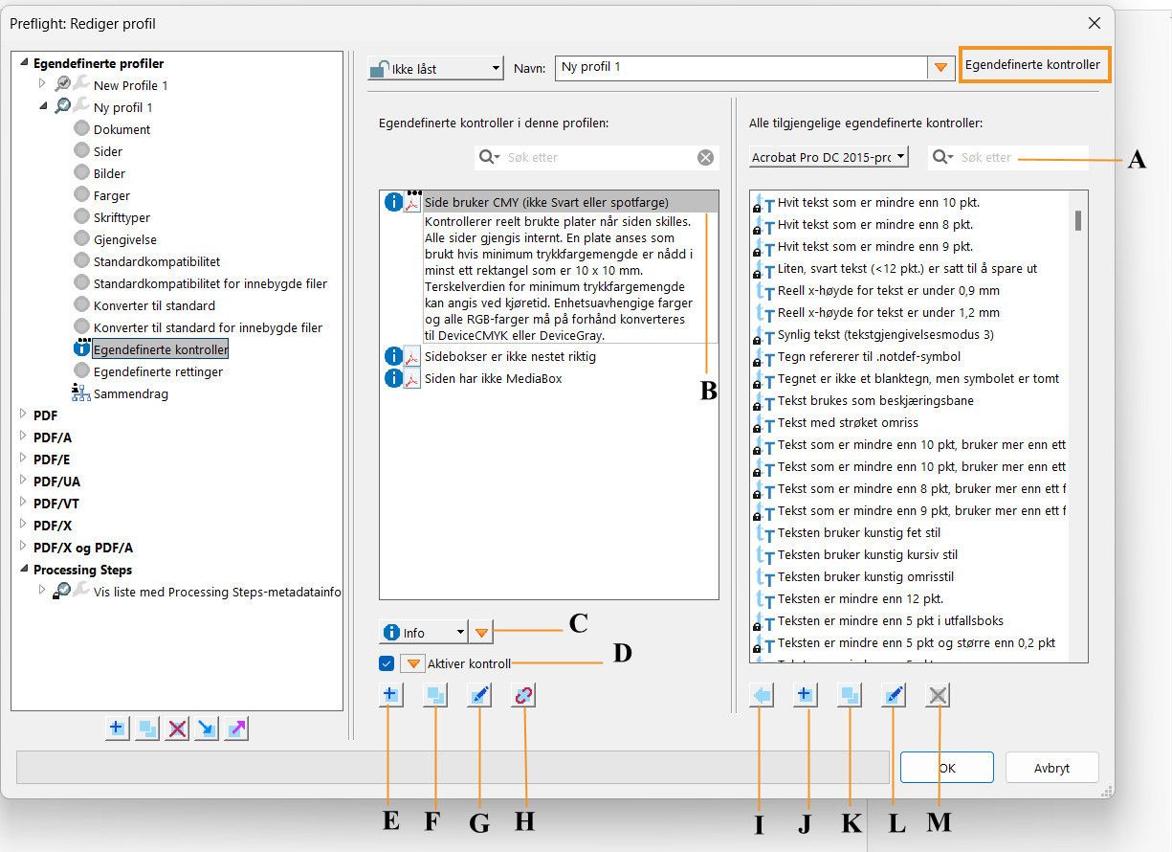Add check to profile with left arrow icon
Viewport: 1172px width, 852px height.
762,696
